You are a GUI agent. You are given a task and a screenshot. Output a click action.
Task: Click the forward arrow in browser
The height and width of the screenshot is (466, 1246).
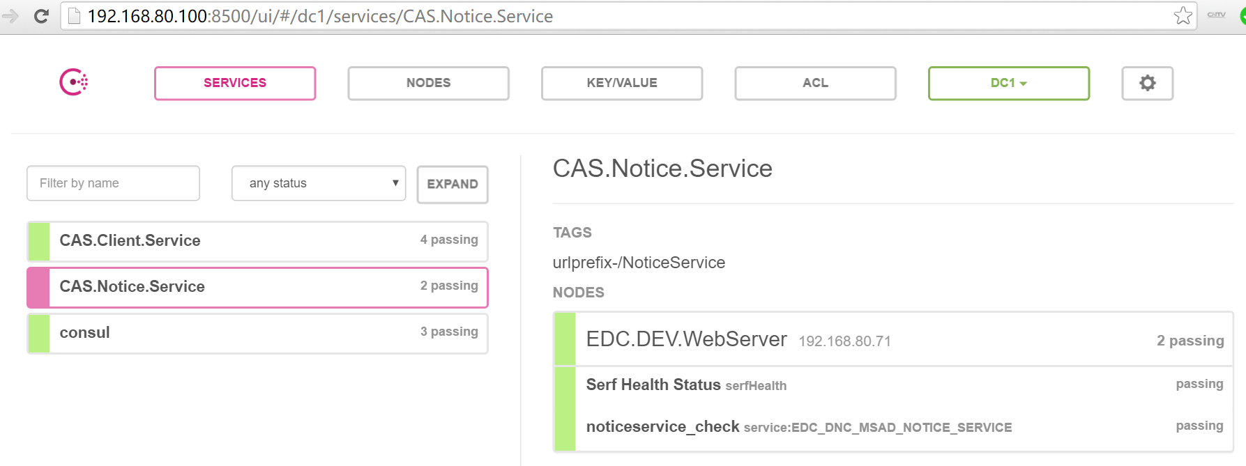(10, 16)
